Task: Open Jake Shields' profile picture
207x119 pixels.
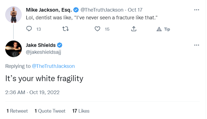Action: click(x=13, y=49)
